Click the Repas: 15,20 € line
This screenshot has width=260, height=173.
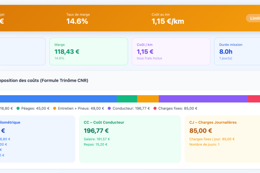[x=95, y=144]
